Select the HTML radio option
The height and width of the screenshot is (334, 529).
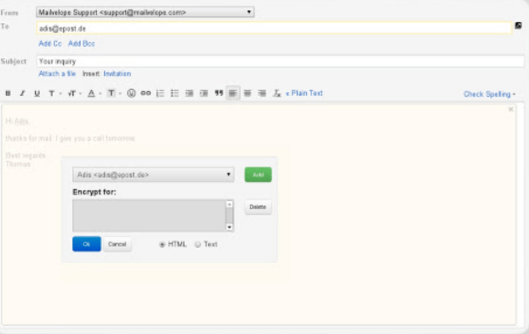click(162, 245)
